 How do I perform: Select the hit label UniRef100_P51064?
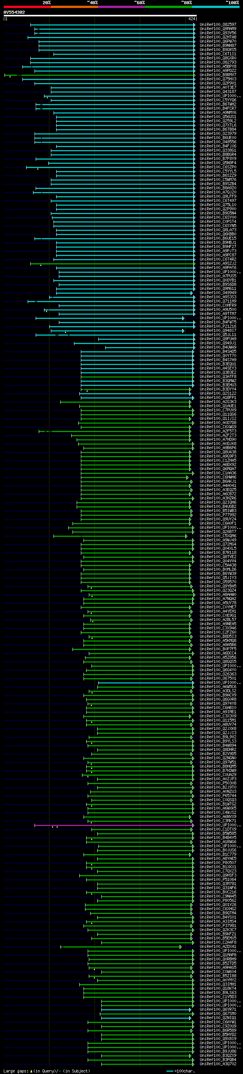(x=218, y=880)
